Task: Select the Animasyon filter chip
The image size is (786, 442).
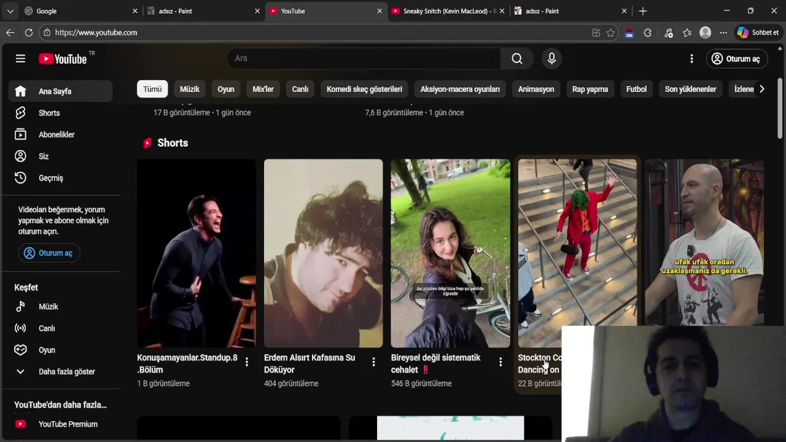Action: click(x=536, y=89)
